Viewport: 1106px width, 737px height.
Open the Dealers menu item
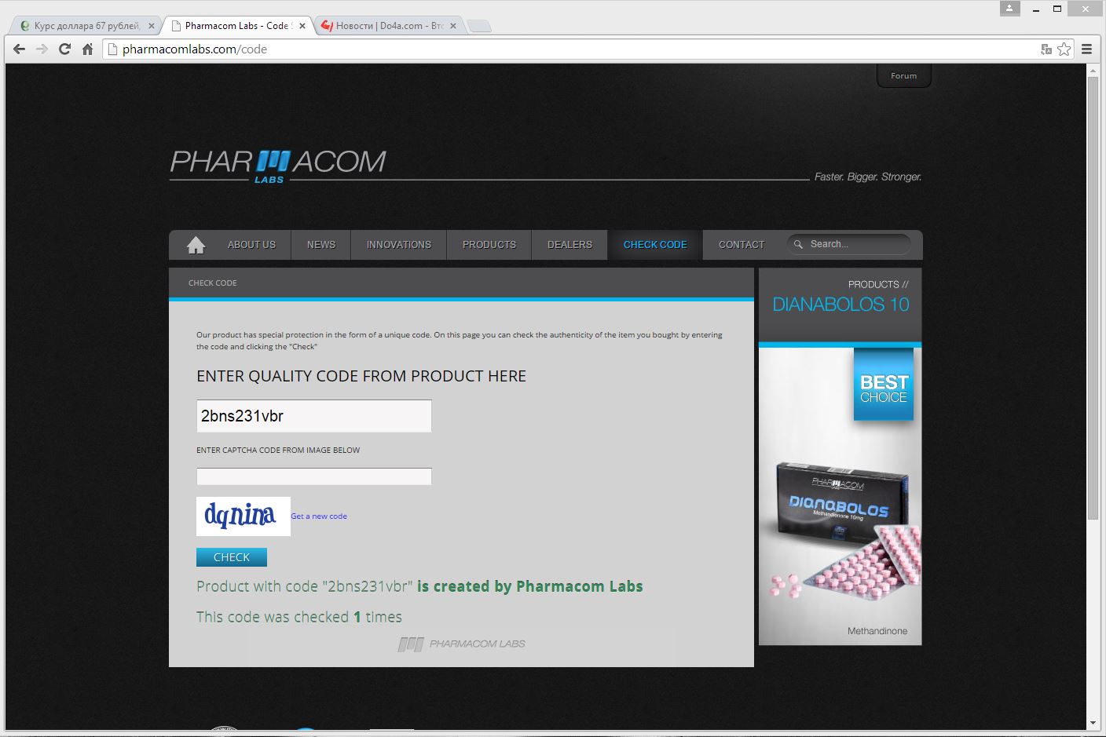point(569,245)
